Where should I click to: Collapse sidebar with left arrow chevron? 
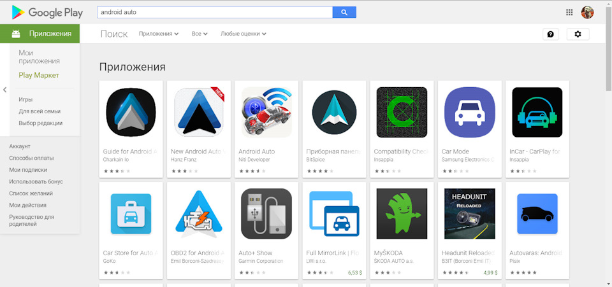(4, 90)
